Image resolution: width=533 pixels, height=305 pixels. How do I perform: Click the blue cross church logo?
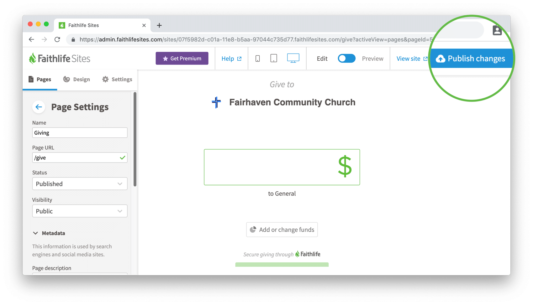216,102
